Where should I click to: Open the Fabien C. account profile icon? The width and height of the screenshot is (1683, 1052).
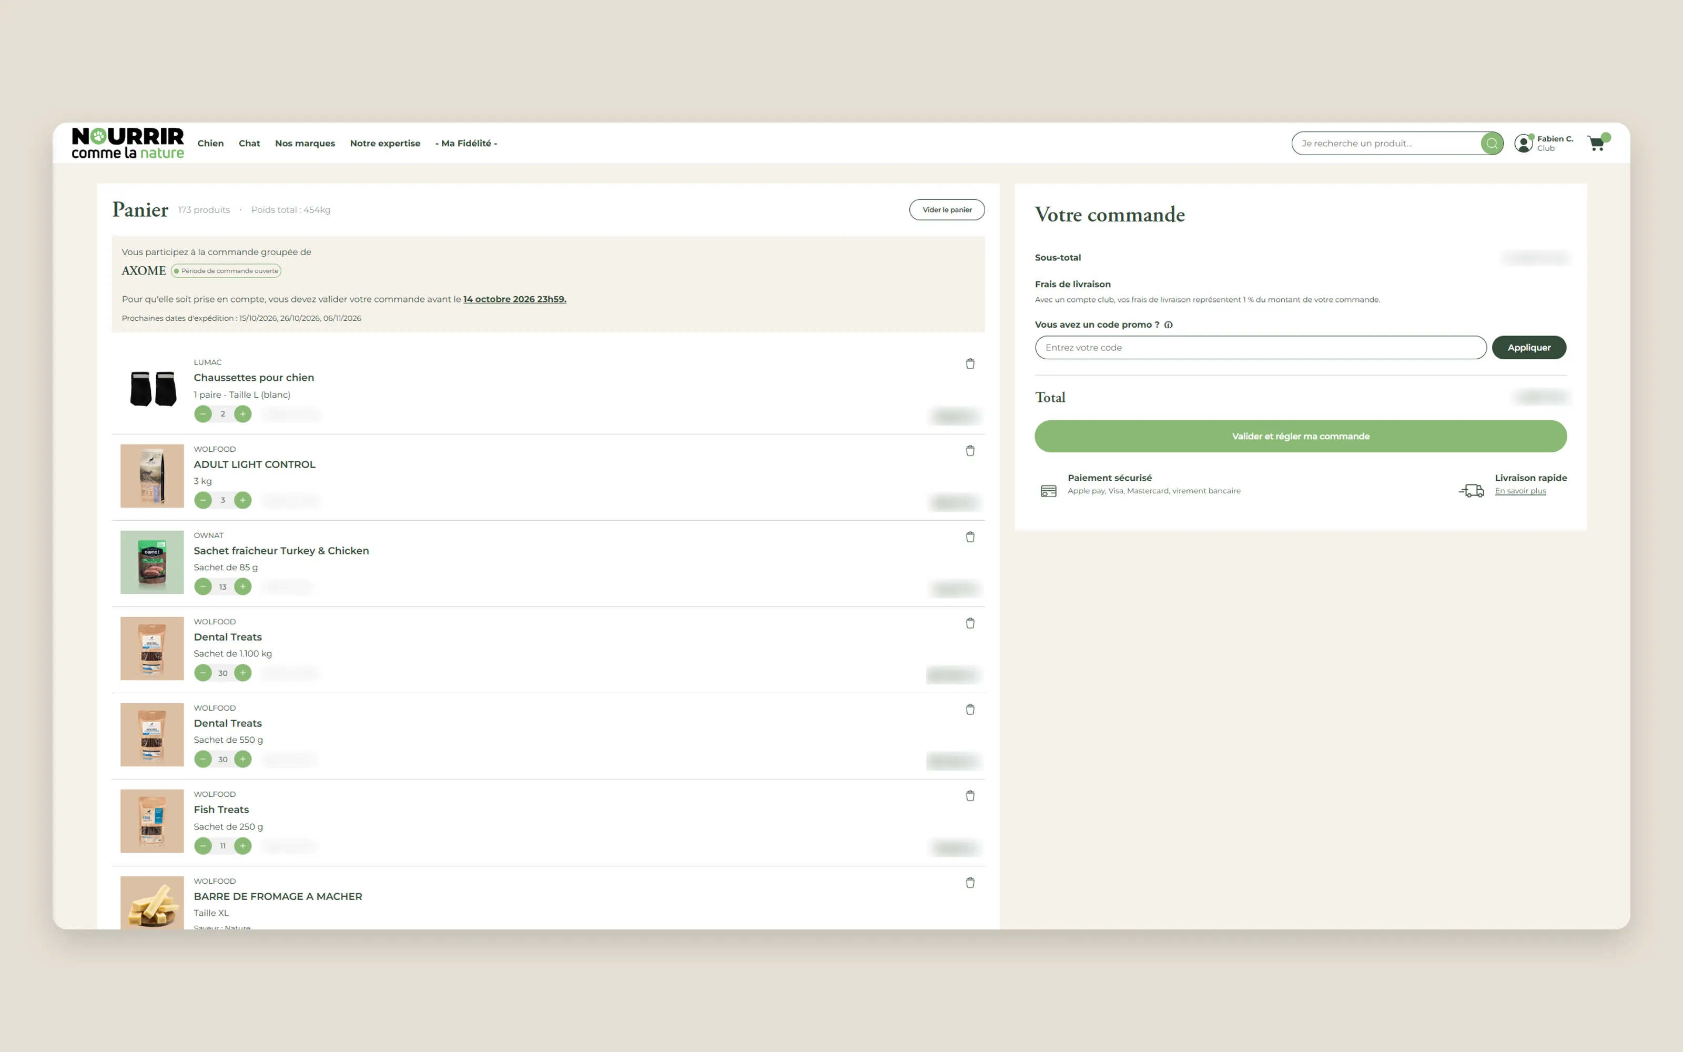coord(1523,143)
